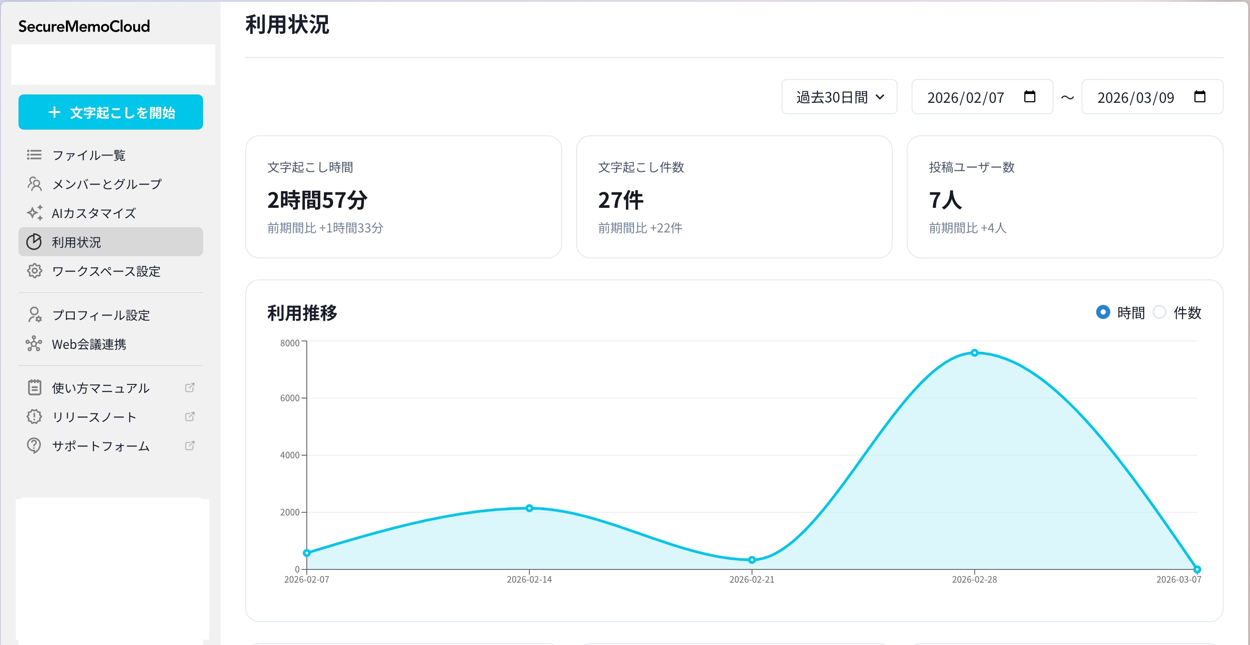Click the SecureMemoCloud logo
This screenshot has height=645, width=1250.
pos(84,26)
